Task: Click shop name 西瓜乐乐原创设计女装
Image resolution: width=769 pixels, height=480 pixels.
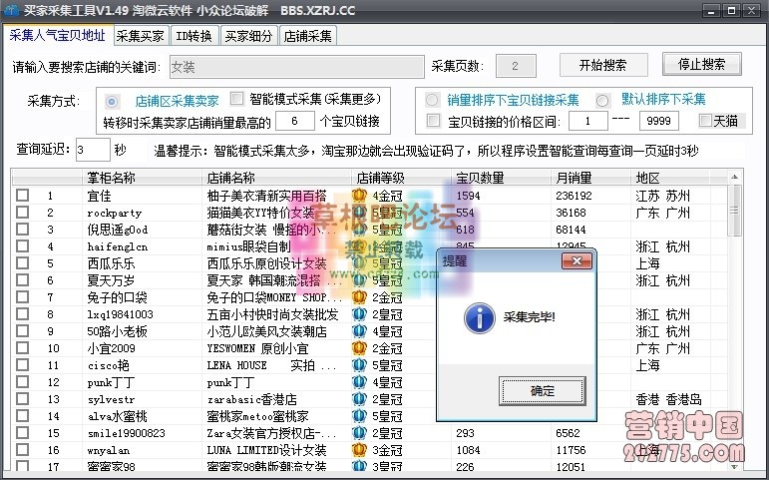Action: point(266,263)
